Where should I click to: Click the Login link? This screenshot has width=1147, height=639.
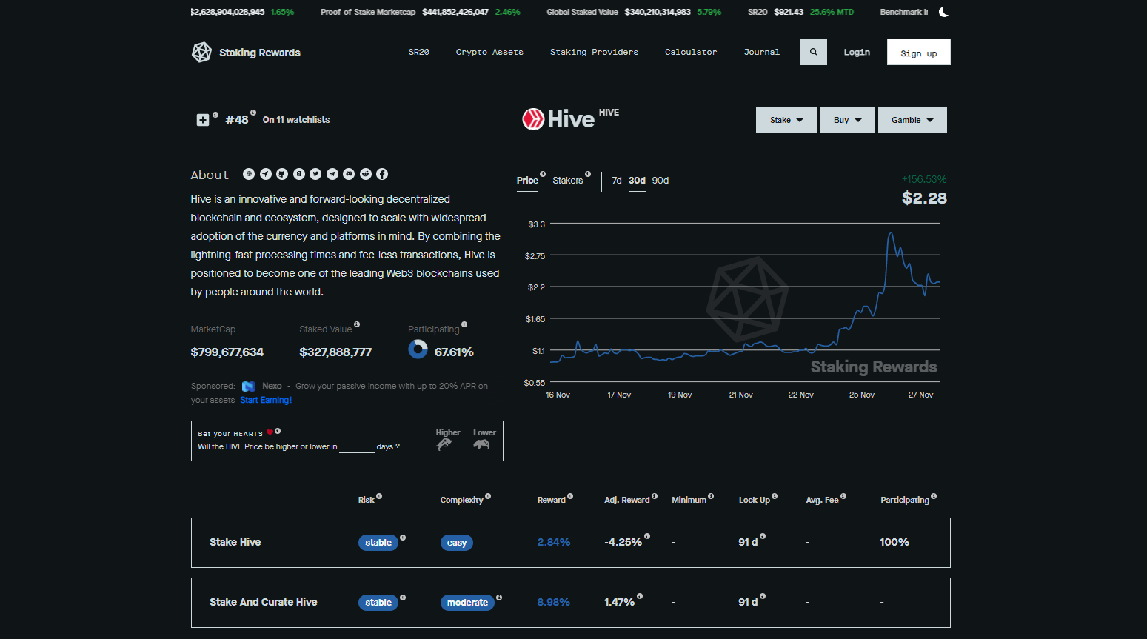tap(857, 52)
